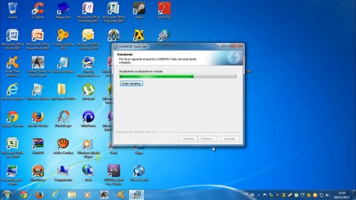This screenshot has height=200, width=356.
Task: Open avast! Free Antivirus desktop shortcut
Action: (12, 67)
